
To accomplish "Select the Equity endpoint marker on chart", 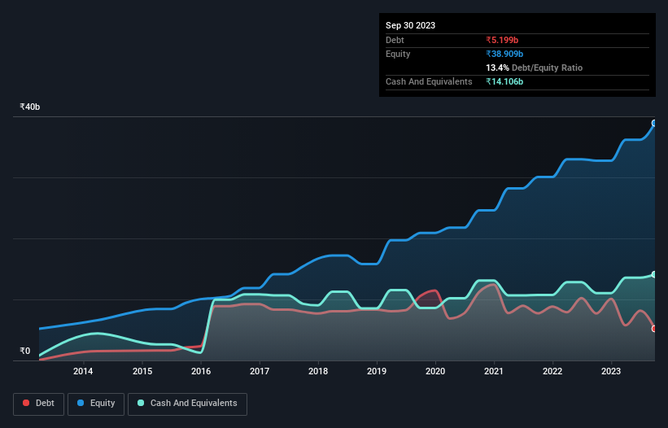I will [x=654, y=123].
